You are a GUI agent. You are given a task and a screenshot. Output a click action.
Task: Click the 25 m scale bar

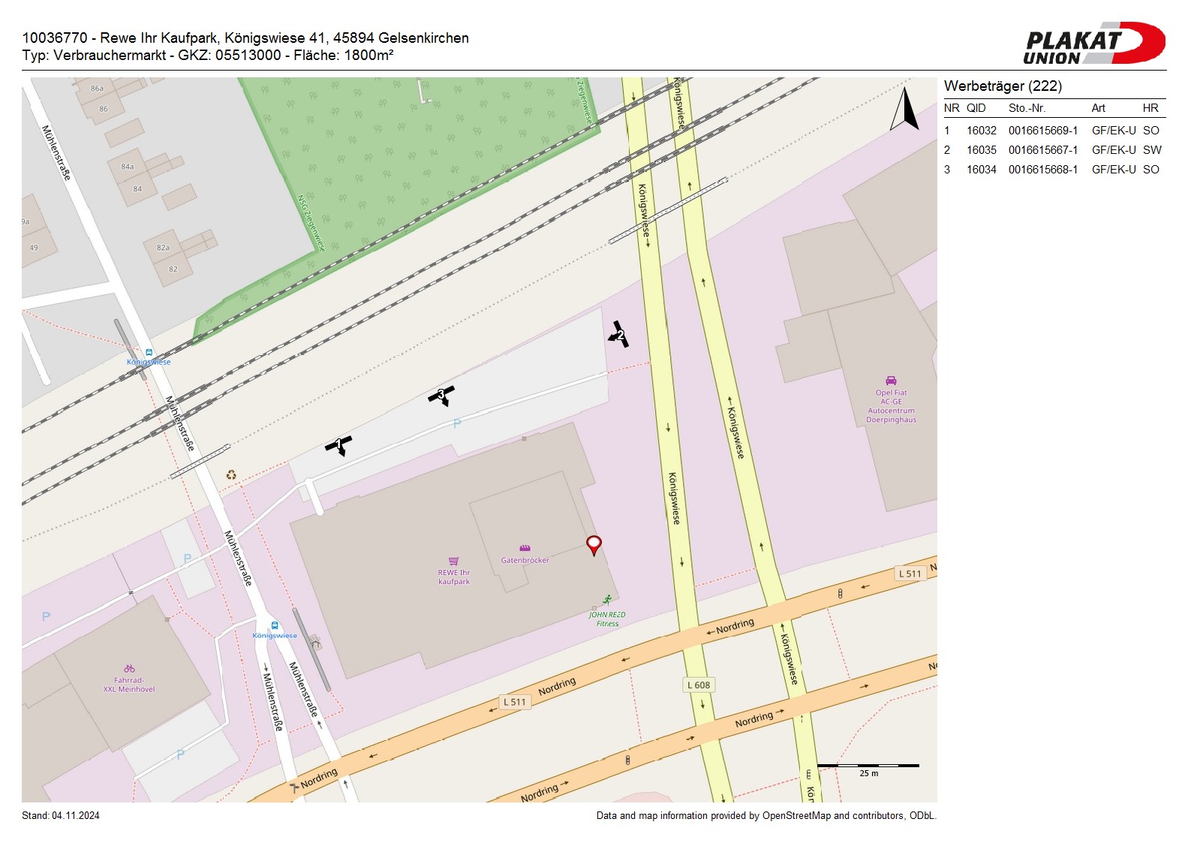868,766
